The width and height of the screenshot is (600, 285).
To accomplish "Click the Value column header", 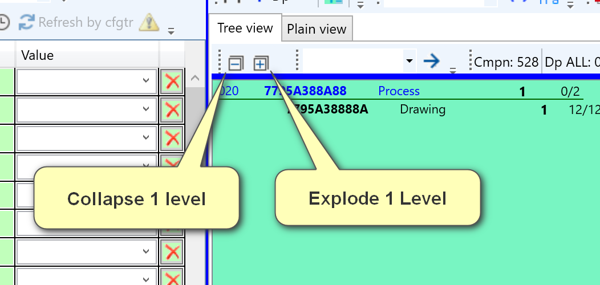I will (x=87, y=55).
